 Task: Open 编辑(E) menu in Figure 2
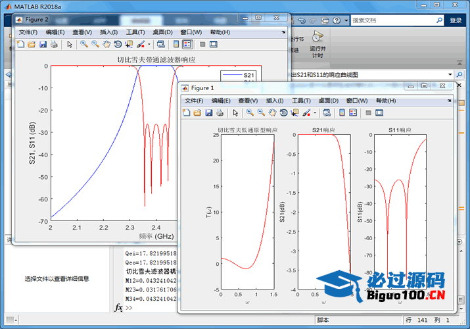tap(55, 32)
